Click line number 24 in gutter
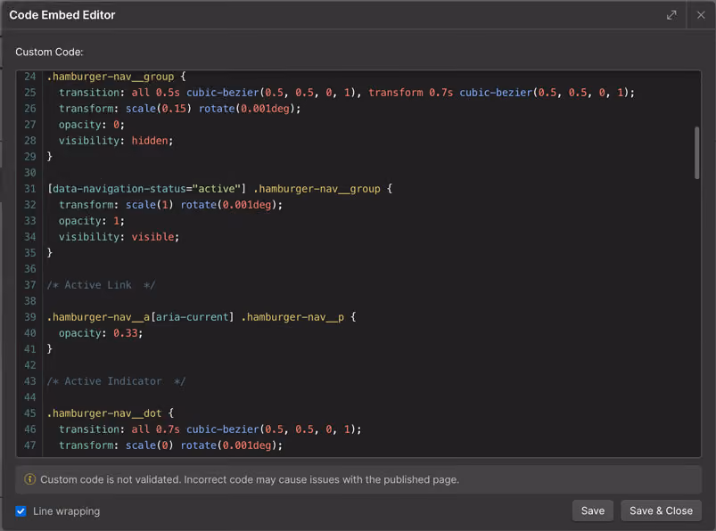This screenshot has height=531, width=716. tap(30, 77)
